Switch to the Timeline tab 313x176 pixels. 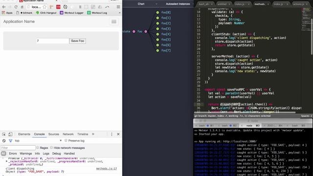pyautogui.click(x=83, y=134)
